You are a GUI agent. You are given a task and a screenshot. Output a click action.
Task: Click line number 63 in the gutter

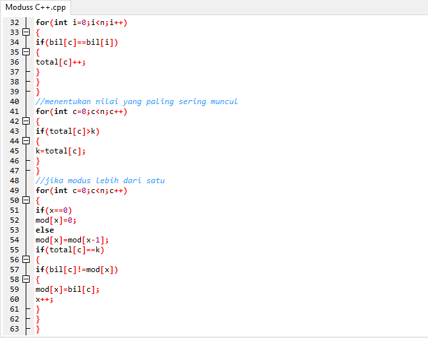point(14,329)
